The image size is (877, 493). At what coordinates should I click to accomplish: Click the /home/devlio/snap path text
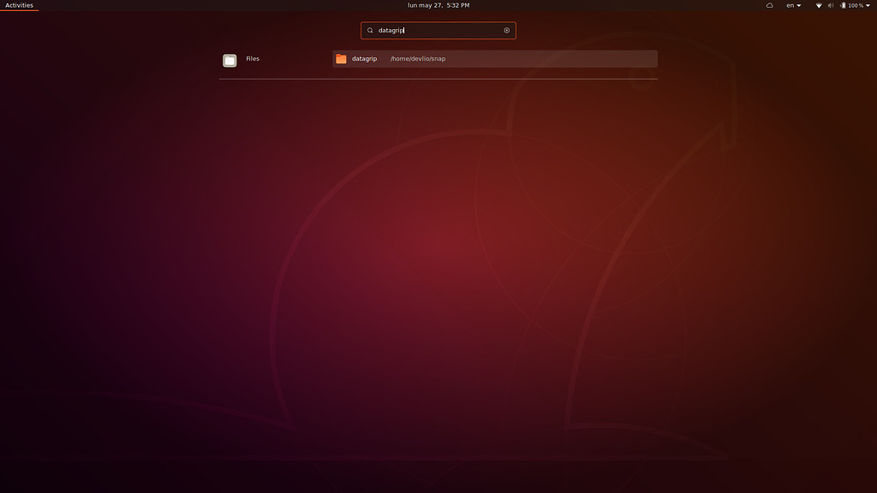(418, 59)
